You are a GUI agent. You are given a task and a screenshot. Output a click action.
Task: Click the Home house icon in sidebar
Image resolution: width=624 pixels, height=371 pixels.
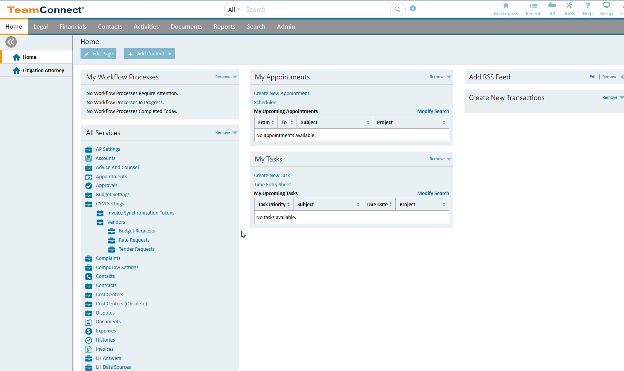(x=16, y=57)
